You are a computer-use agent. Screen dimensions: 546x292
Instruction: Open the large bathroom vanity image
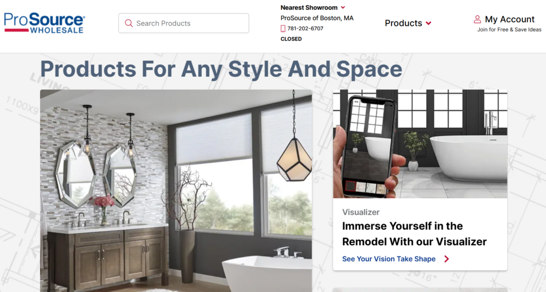[176, 191]
